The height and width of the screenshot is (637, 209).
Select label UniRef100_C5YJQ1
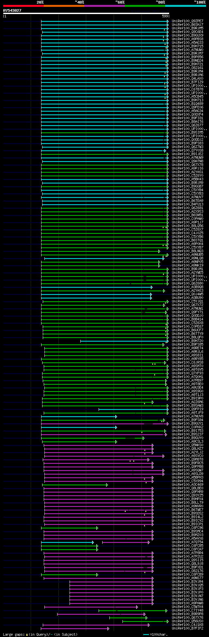point(187,302)
